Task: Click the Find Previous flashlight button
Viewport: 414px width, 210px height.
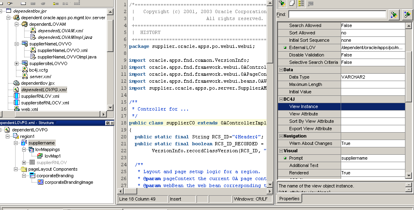Action: (407, 14)
